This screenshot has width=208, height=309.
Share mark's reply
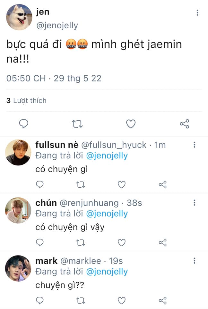click(x=163, y=300)
